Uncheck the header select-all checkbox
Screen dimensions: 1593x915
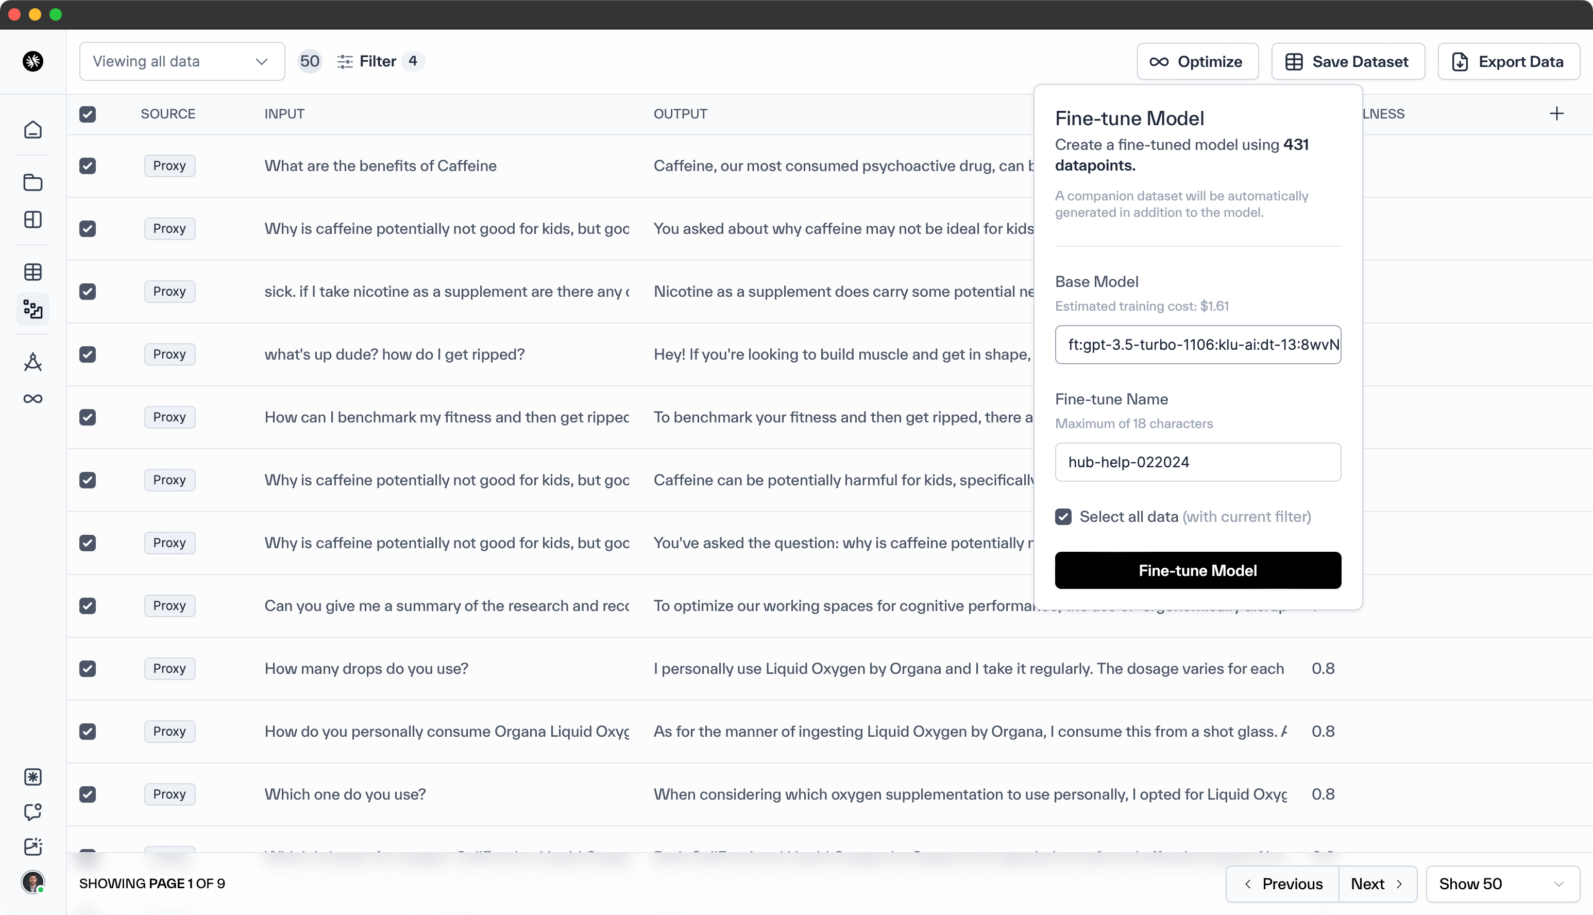coord(88,114)
